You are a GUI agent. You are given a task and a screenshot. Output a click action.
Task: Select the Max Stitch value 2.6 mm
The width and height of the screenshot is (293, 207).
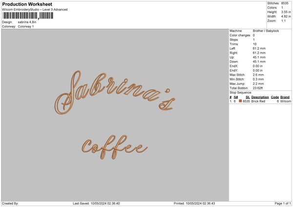258,75
